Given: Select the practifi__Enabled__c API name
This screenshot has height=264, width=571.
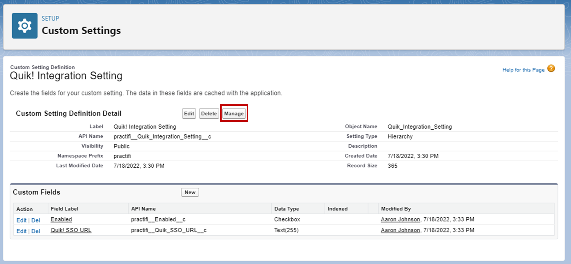Looking at the screenshot, I should (158, 219).
